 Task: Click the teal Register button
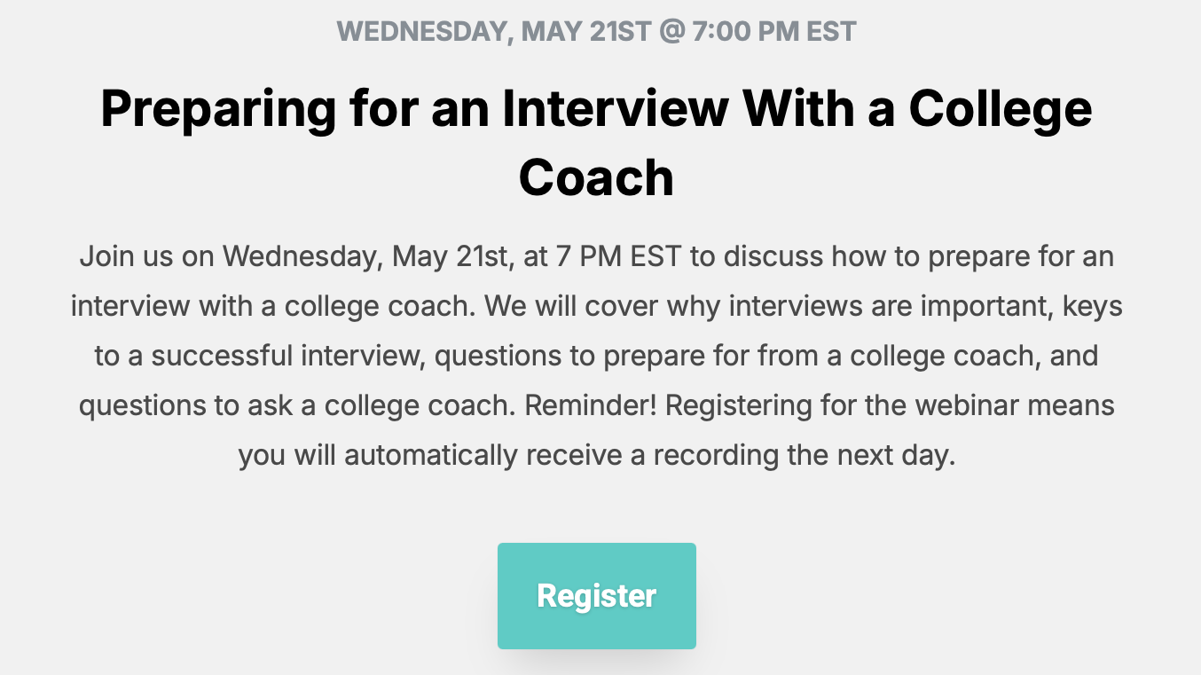596,596
